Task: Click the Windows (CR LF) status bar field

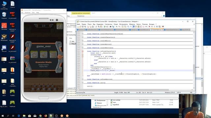Action: coord(170,92)
